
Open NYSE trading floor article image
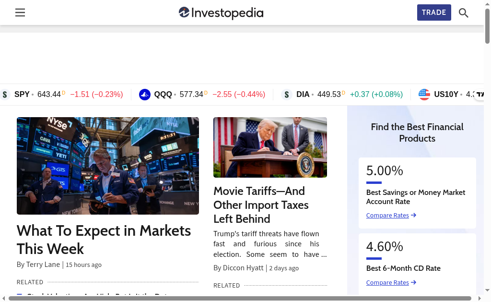coord(108,166)
